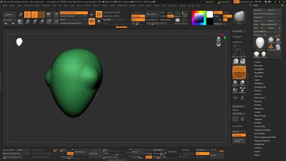Screen dimensions: 286x161
Task: Click the next camera right arrow
Action: (13, 23)
